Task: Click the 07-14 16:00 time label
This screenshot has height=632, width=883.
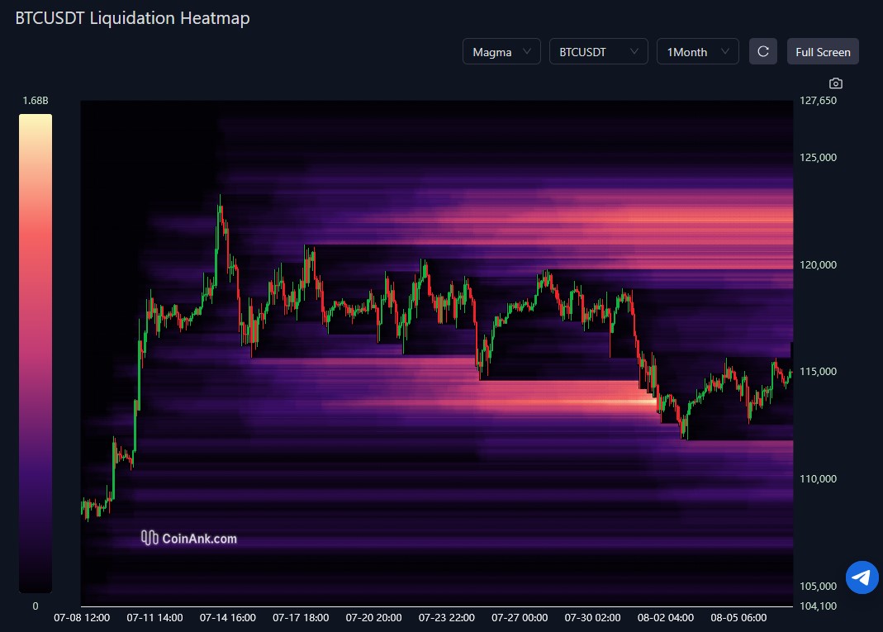Action: click(227, 618)
